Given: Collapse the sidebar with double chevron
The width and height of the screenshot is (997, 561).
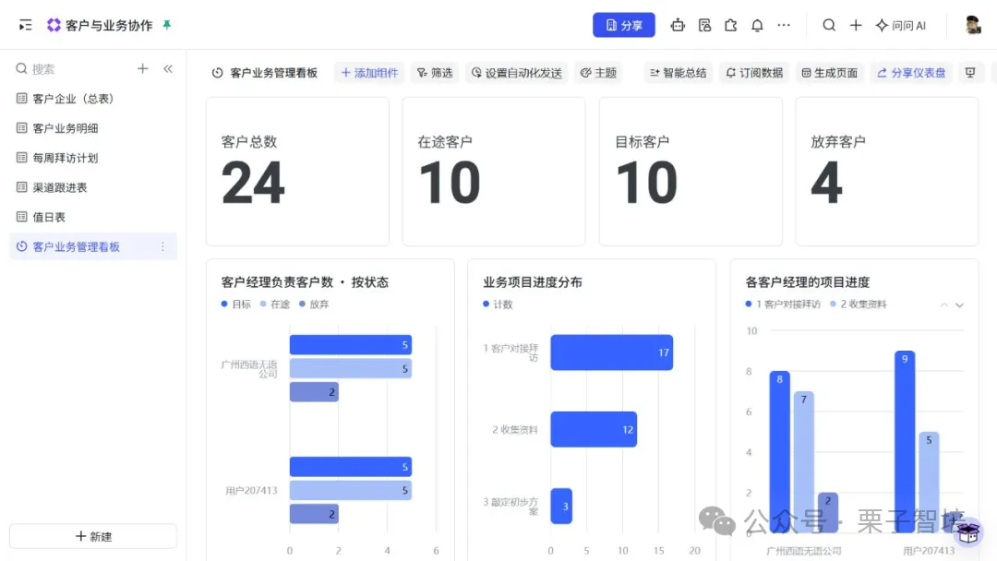Looking at the screenshot, I should coord(168,68).
